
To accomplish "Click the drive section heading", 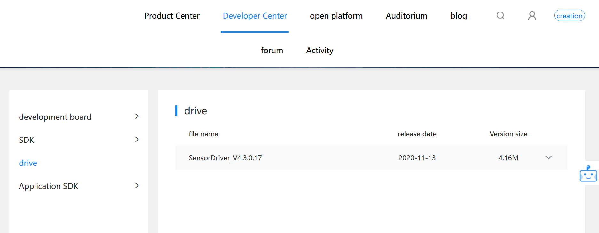I will coord(196,111).
